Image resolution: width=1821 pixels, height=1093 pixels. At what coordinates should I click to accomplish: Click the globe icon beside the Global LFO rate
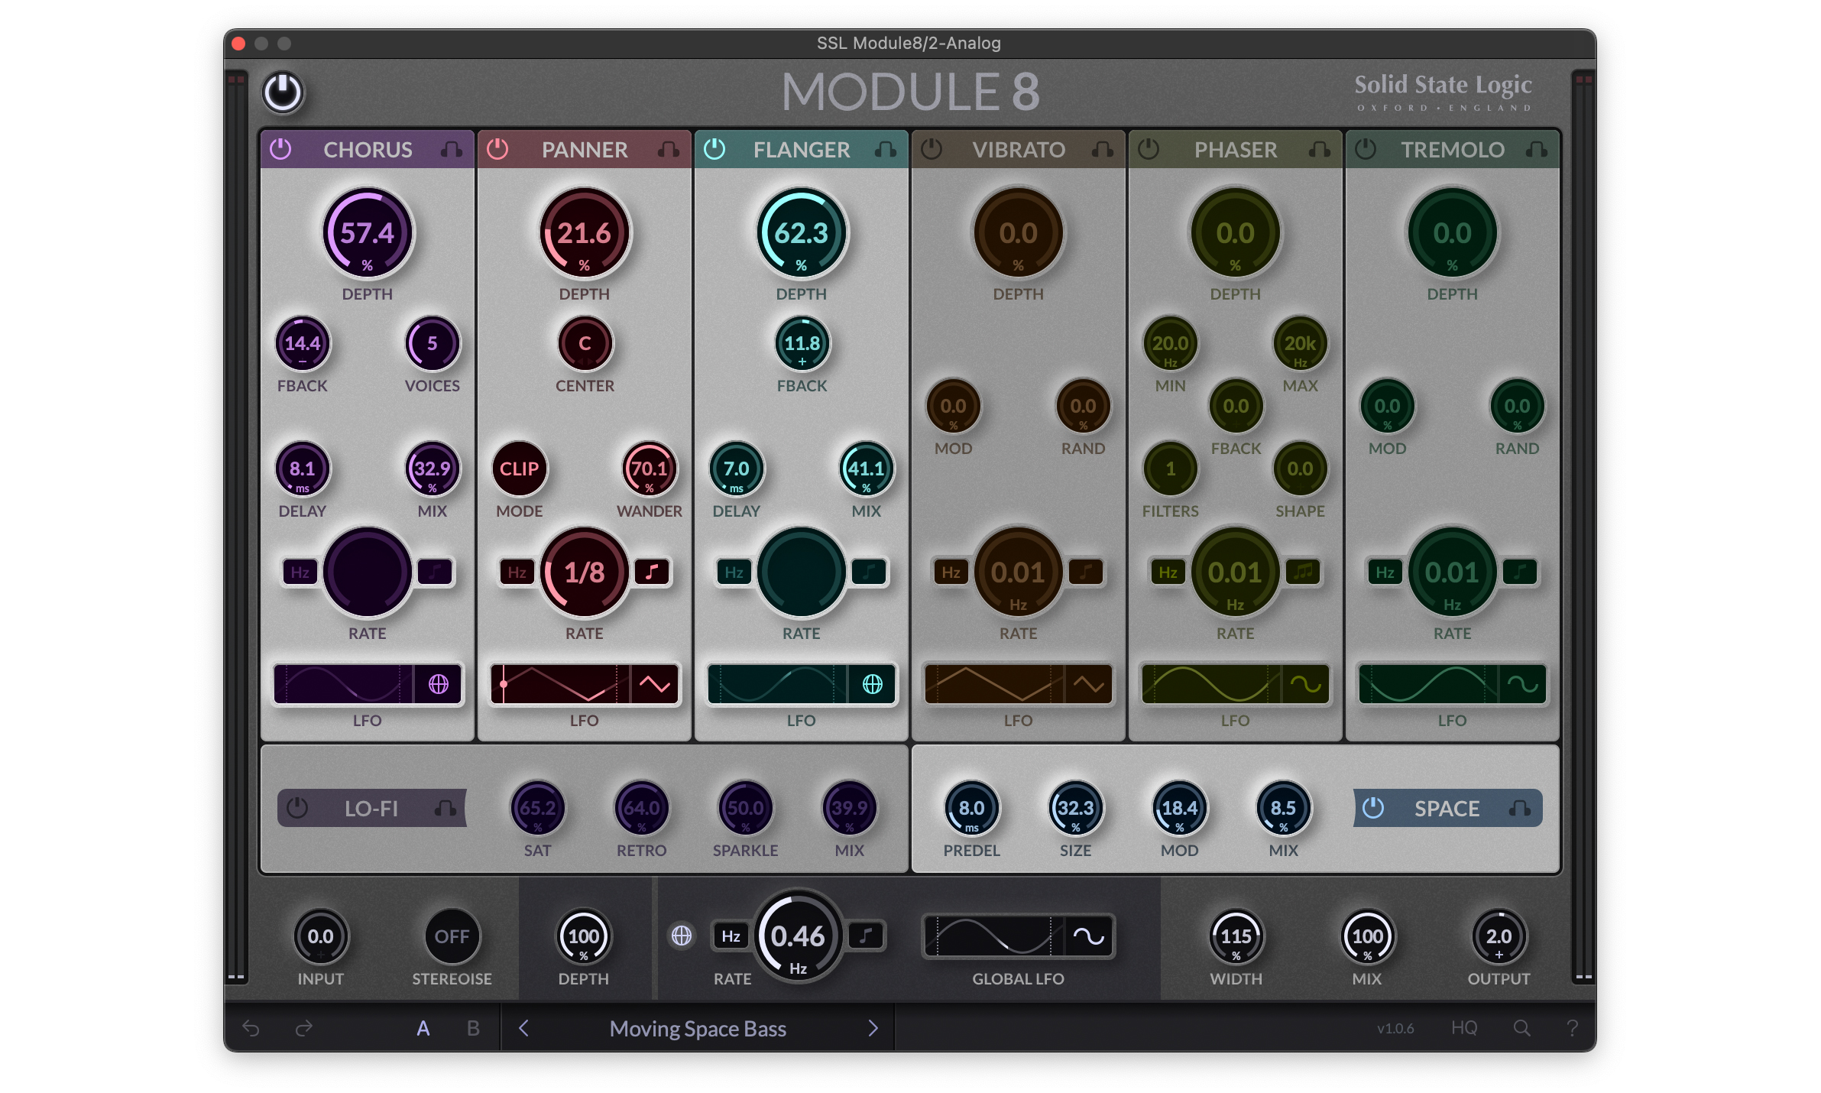pos(682,936)
